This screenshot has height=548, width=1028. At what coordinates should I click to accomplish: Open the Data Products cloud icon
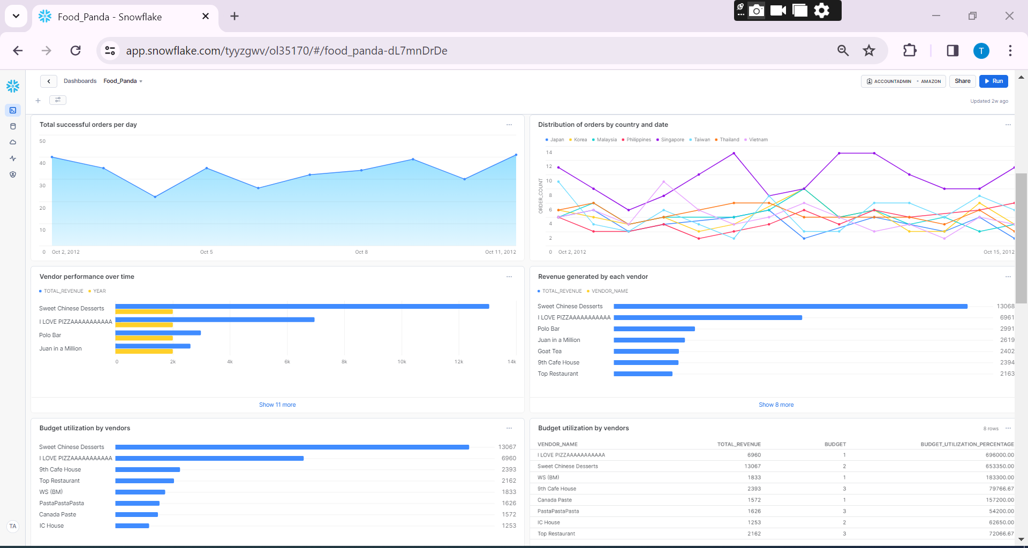coord(13,142)
